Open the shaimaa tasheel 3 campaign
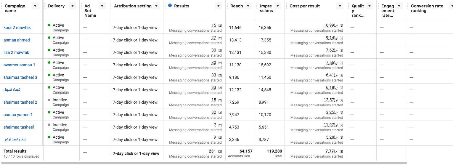The width and height of the screenshot is (453, 165). (20, 77)
